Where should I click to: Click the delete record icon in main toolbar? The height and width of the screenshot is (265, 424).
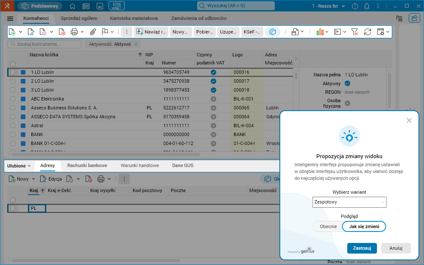[x=62, y=32]
